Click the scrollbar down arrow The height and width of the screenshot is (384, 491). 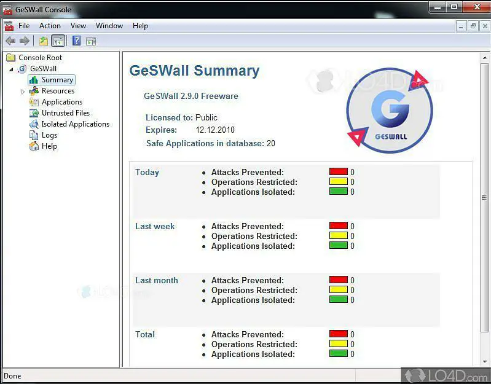click(485, 362)
